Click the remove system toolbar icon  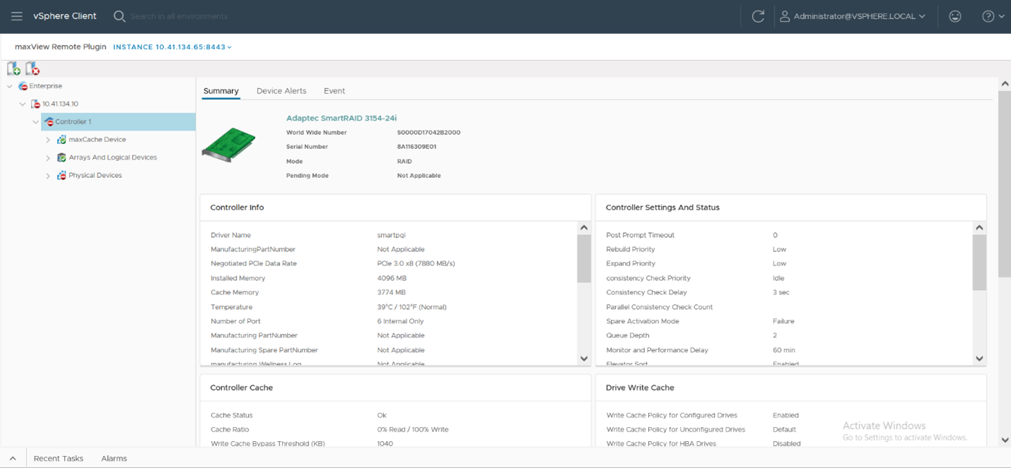pyautogui.click(x=33, y=68)
